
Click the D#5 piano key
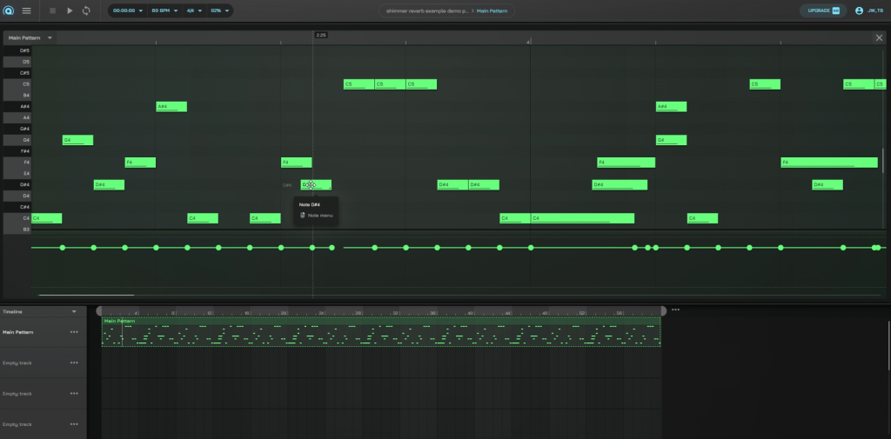pos(17,50)
